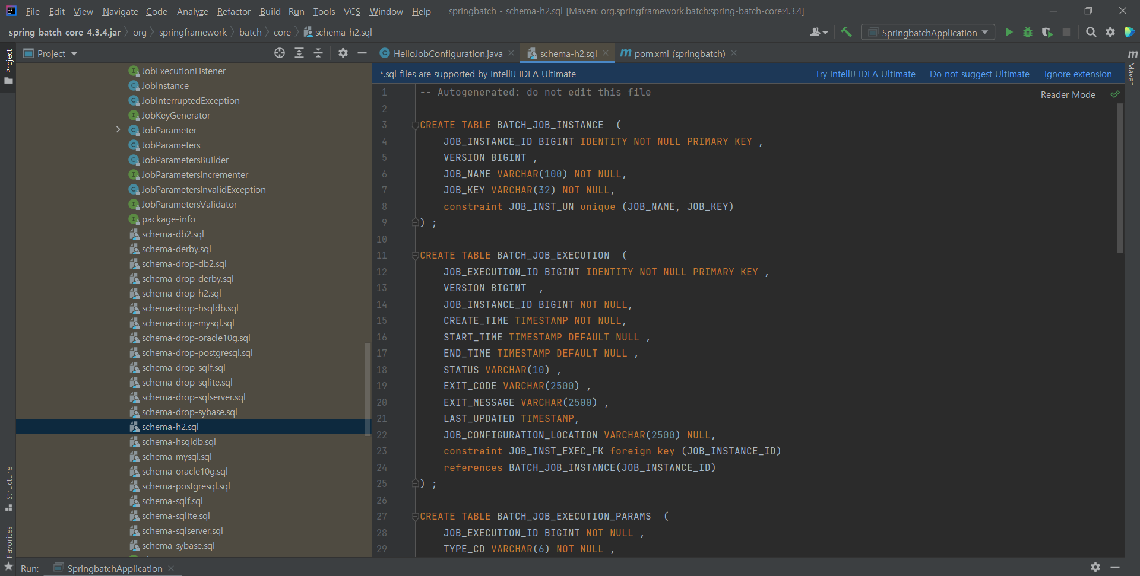Open the SpringbatchApplication run configuration dropdown
The image size is (1140, 576).
coord(929,33)
